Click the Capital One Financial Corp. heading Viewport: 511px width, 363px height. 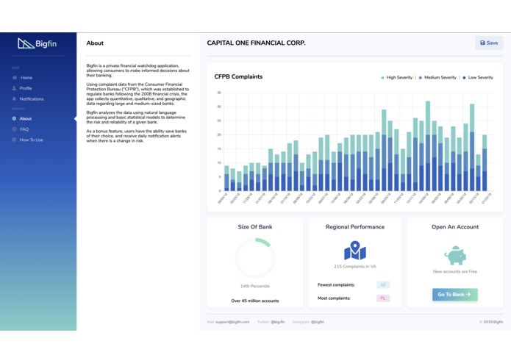point(256,43)
